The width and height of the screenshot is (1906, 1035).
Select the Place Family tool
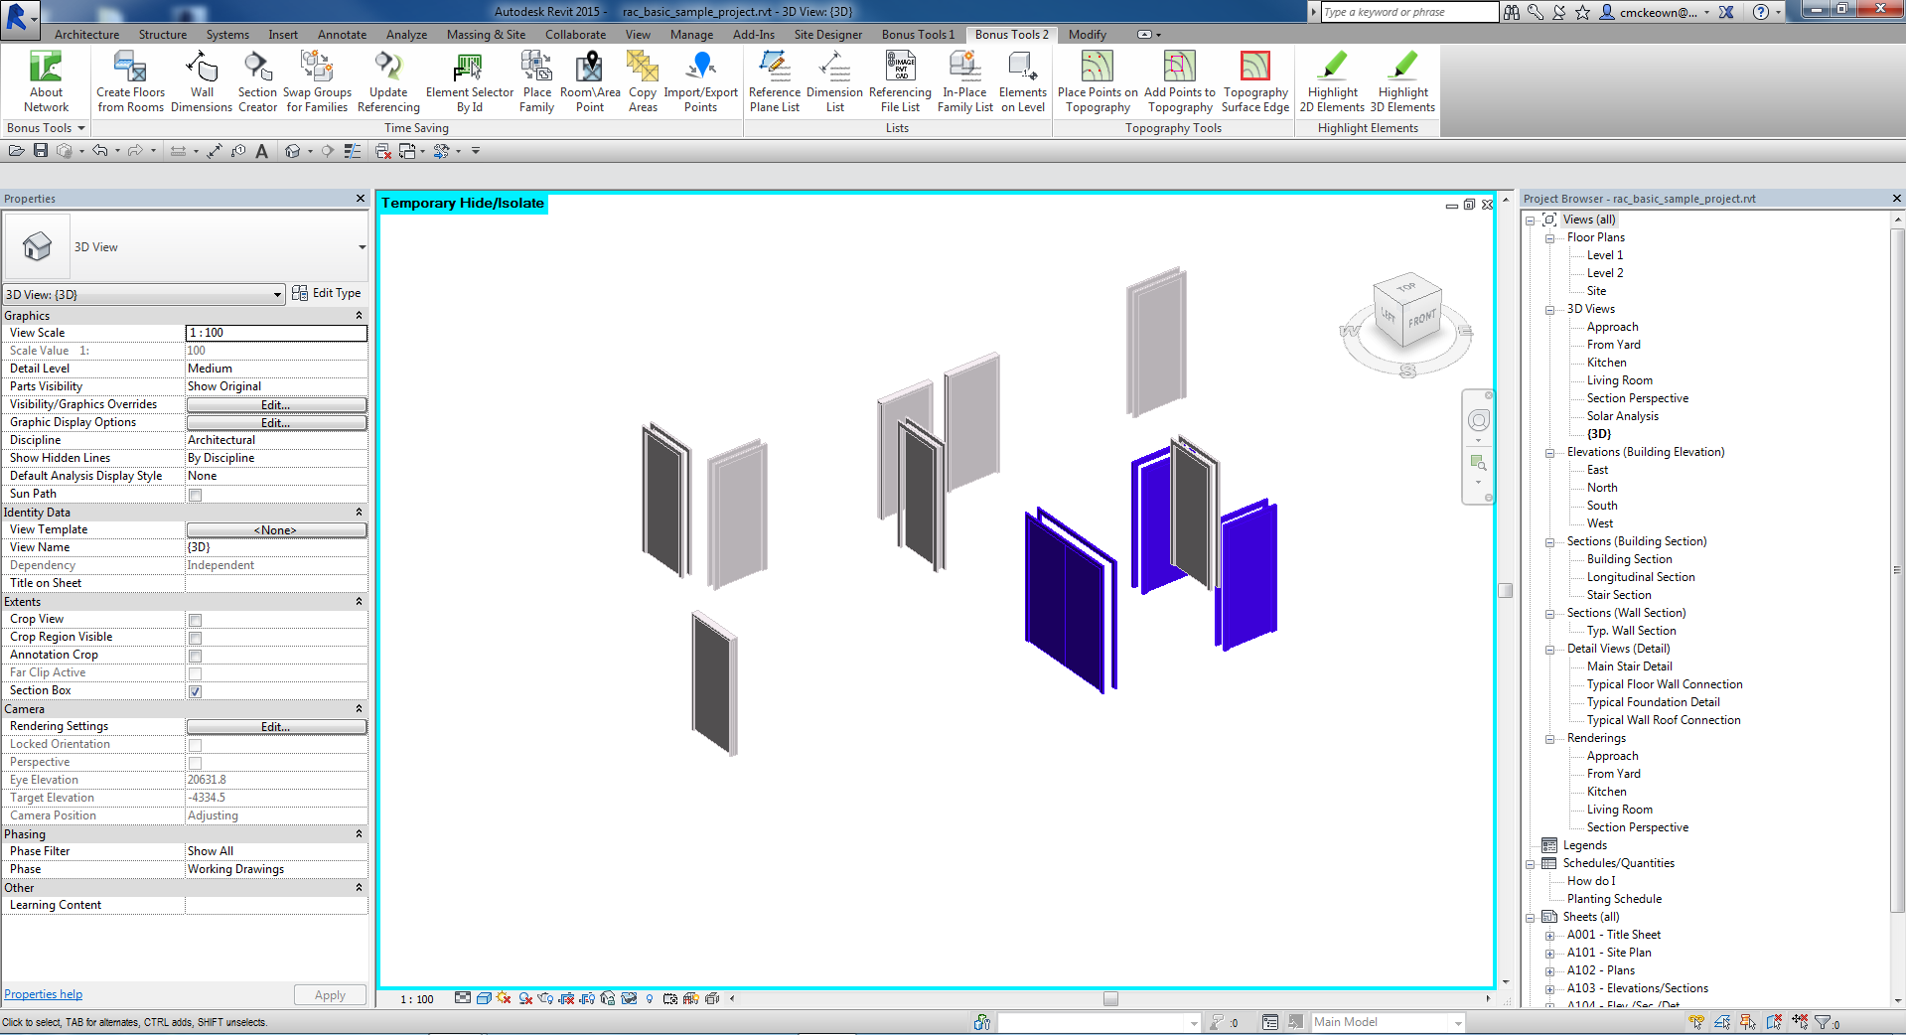coord(536,79)
